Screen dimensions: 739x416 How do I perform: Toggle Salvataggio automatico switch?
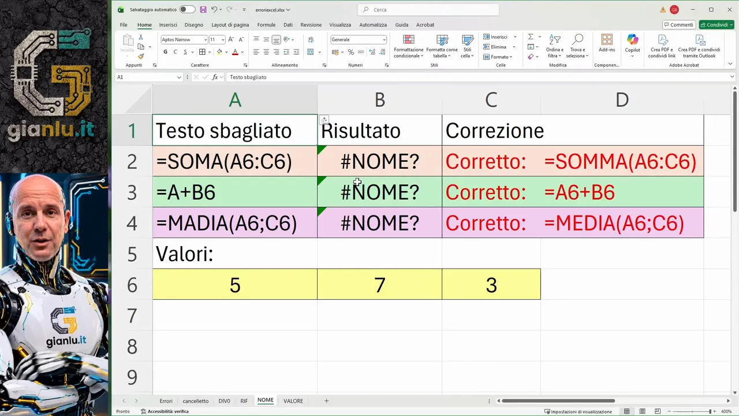pyautogui.click(x=187, y=10)
